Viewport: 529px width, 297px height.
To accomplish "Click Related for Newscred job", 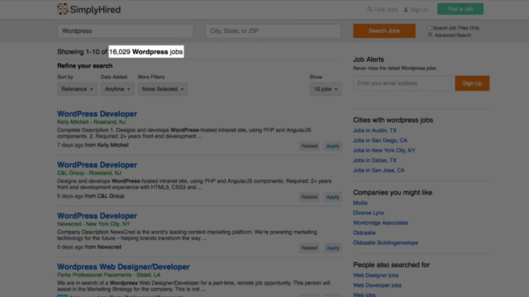I will (309, 247).
